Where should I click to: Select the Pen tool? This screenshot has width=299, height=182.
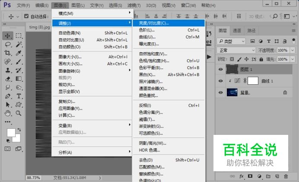pyautogui.click(x=8, y=96)
